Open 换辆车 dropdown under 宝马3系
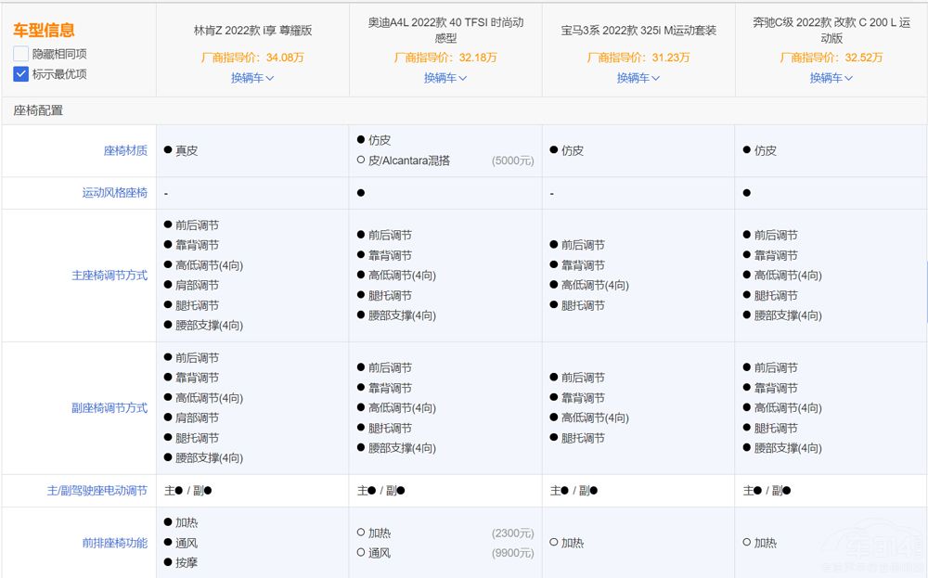Screen dimensions: 928x578 pos(638,78)
